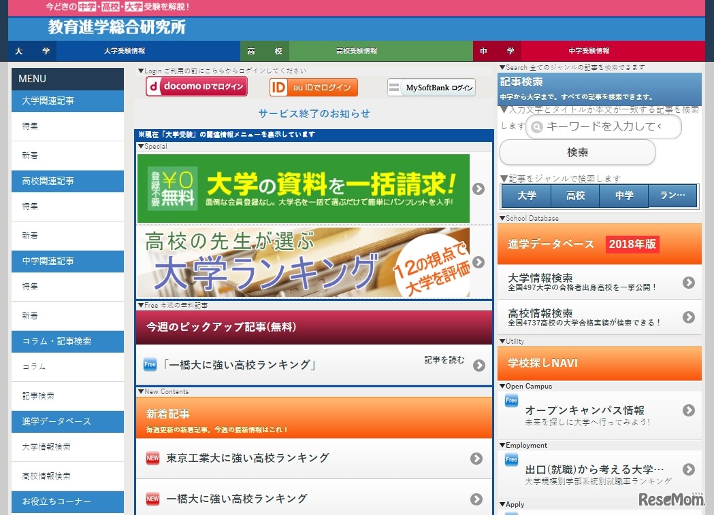Click the magnifier icon in search field
This screenshot has width=714, height=515.
(537, 127)
